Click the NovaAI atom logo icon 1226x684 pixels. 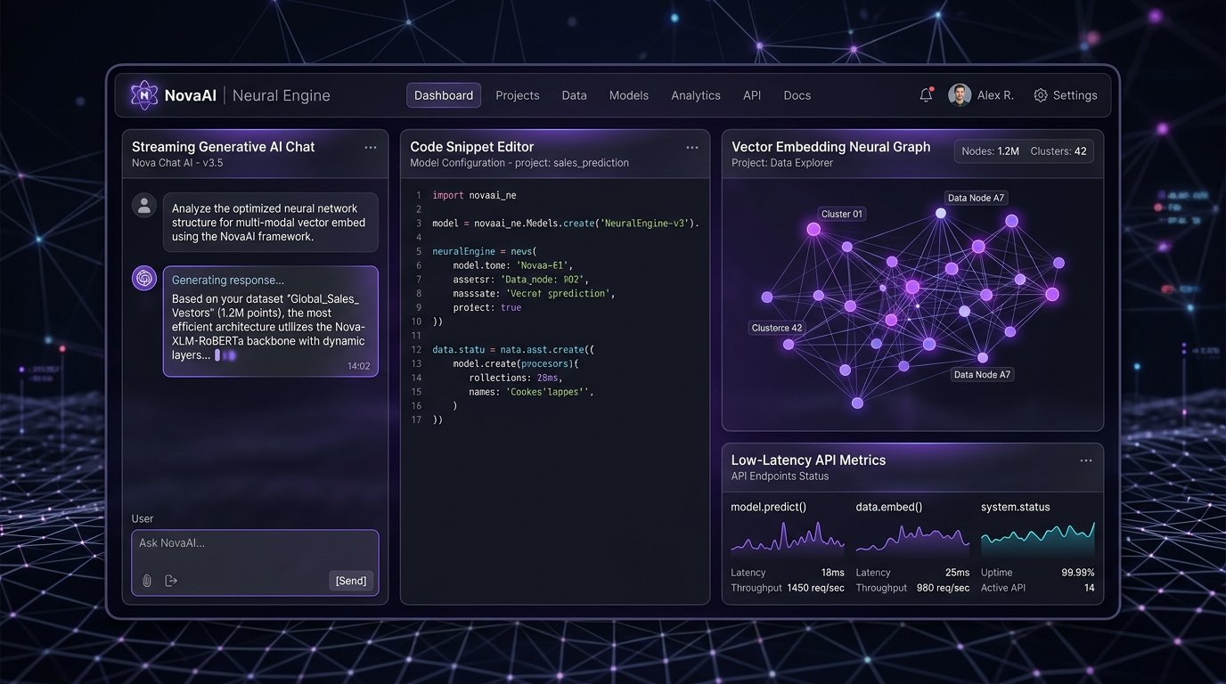tap(144, 95)
